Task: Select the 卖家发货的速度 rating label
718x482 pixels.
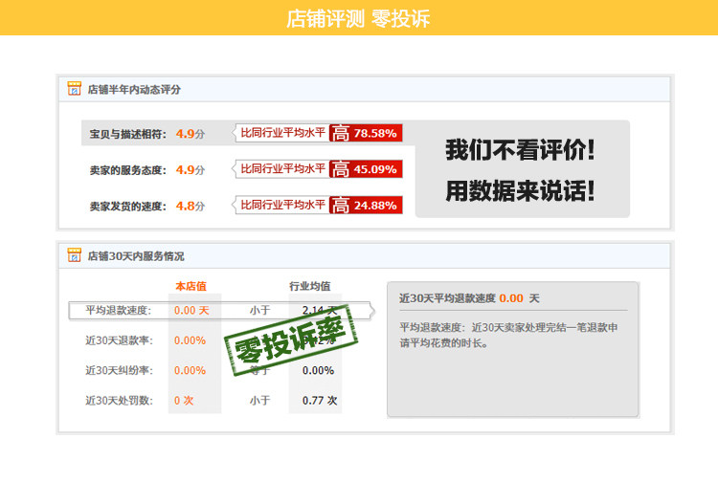Action: 127,207
